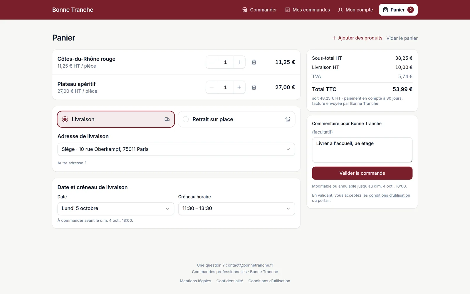
Task: Open Confidentialité in the footer
Action: coord(230,281)
